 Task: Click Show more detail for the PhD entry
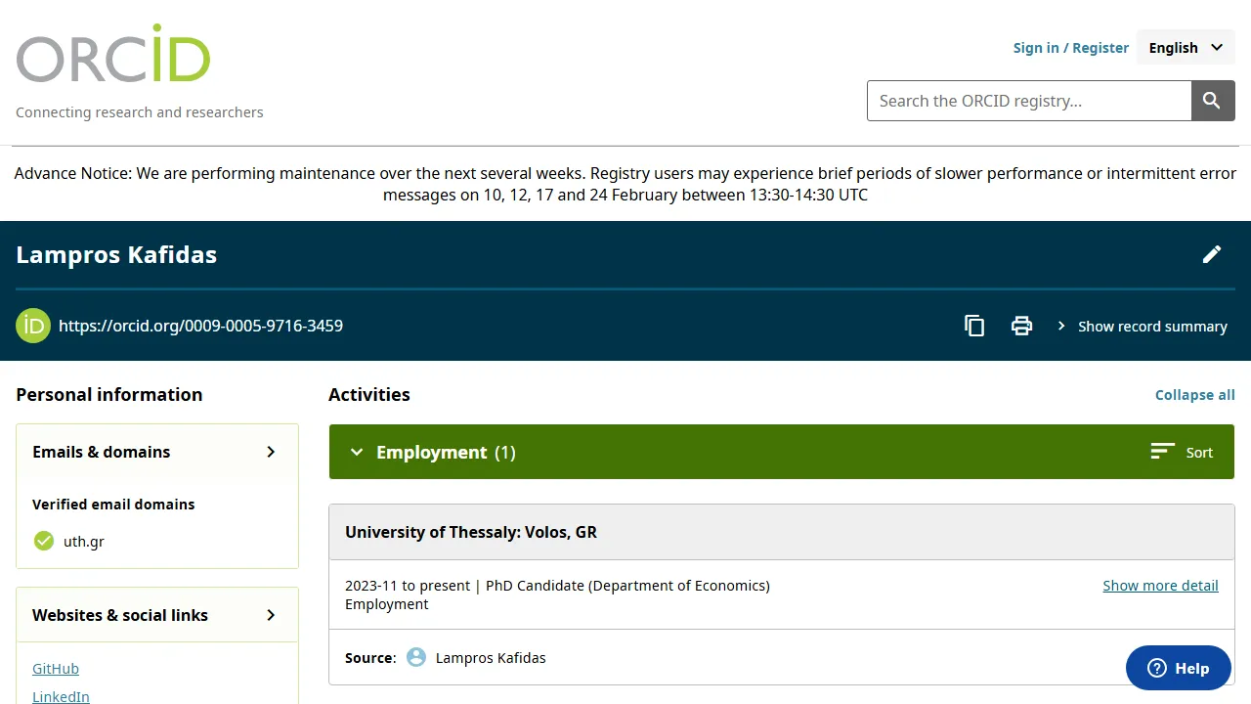coord(1160,585)
